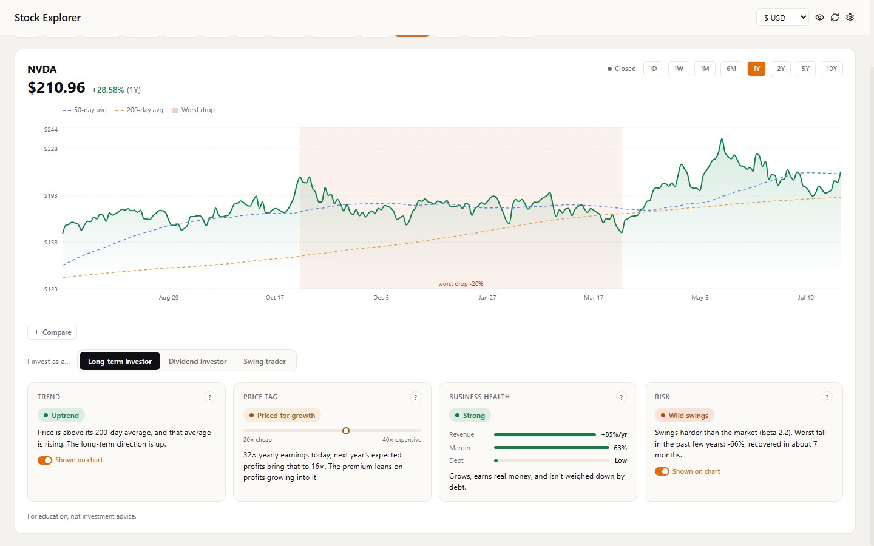Open help icon on Trend card
874x546 pixels.
[210, 397]
